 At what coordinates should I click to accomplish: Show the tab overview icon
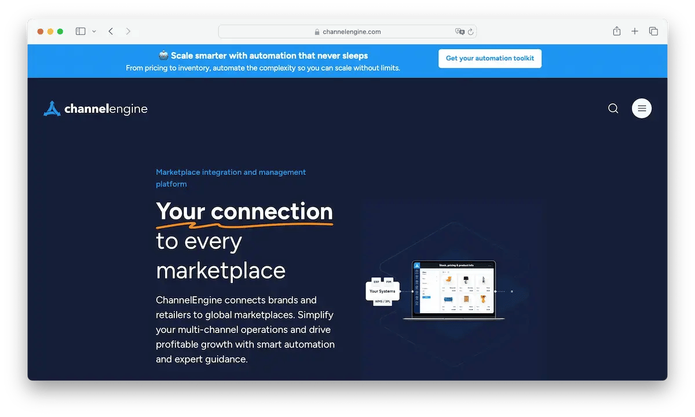(x=653, y=31)
